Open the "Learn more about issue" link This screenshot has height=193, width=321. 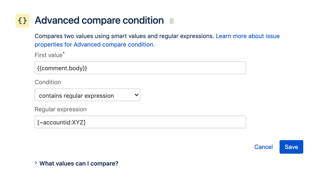(x=248, y=36)
